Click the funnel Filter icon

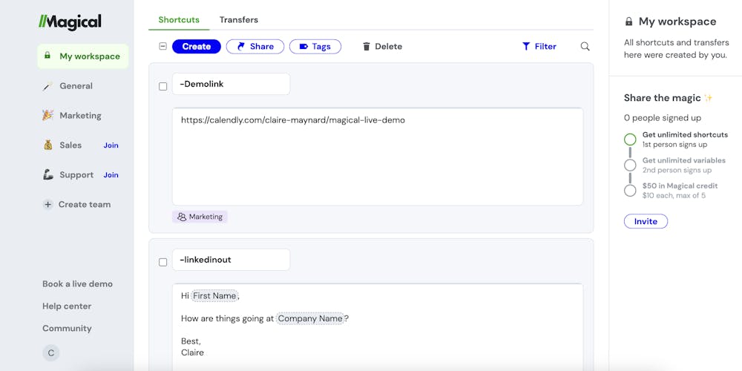pyautogui.click(x=526, y=46)
